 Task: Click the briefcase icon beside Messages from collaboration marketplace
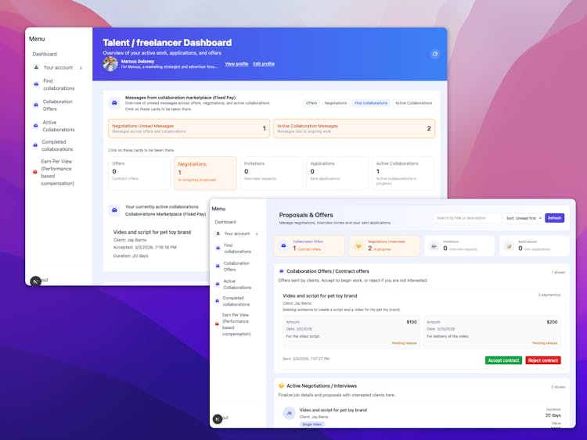114,102
